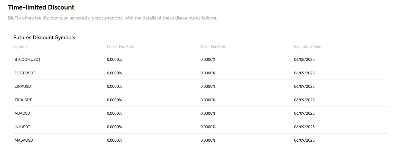Click the Taker Fee Rate column header
This screenshot has height=157, width=401.
213,47
